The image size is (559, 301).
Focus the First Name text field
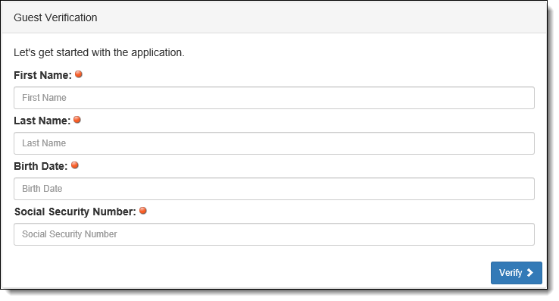273,98
